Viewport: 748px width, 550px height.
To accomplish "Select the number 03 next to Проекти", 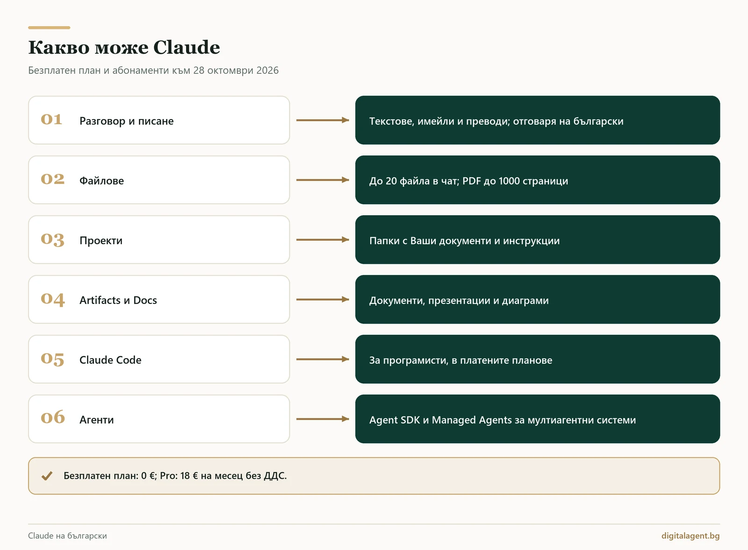I will (53, 240).
